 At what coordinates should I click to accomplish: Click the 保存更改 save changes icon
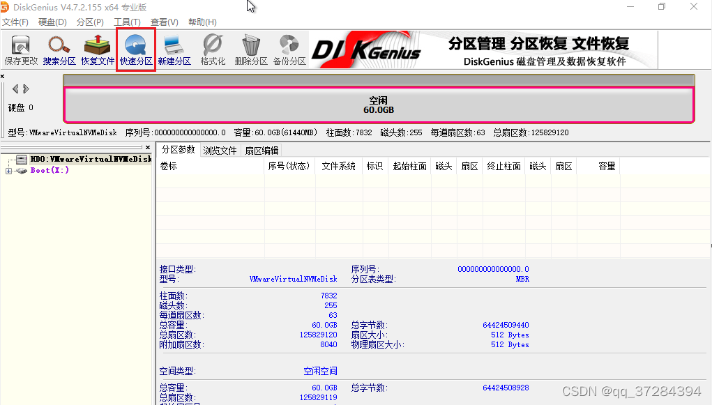21,50
